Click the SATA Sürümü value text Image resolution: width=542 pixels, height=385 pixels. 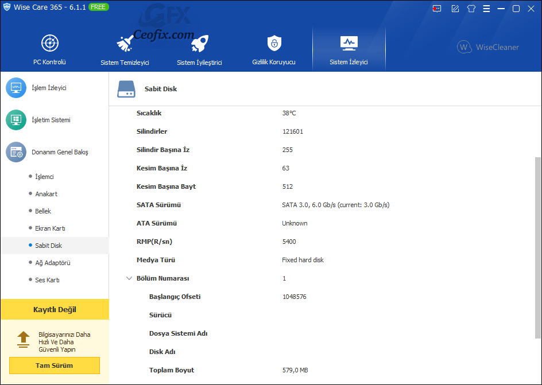click(x=336, y=205)
